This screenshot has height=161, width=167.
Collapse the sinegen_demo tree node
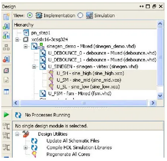coord(26,47)
